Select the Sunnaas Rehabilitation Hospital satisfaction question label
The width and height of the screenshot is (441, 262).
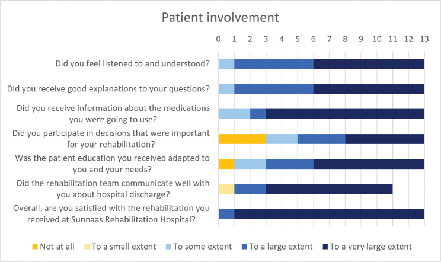pos(112,214)
